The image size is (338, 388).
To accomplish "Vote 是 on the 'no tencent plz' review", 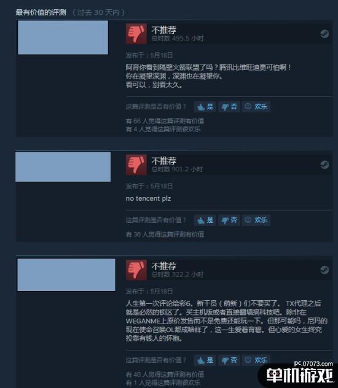I will tap(205, 220).
